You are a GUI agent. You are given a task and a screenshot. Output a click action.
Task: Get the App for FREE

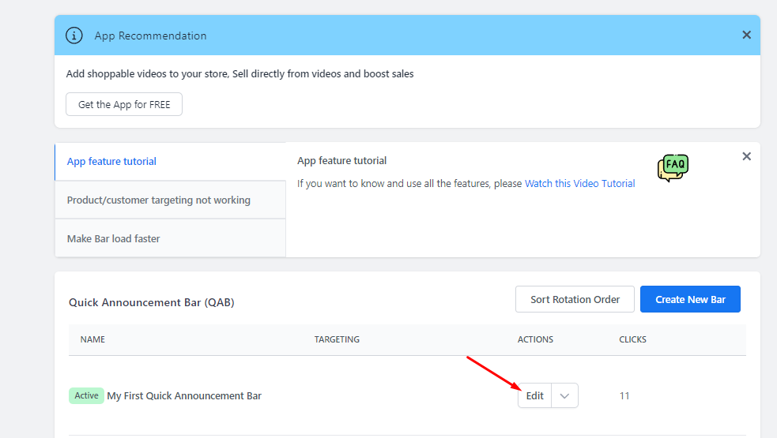point(124,104)
